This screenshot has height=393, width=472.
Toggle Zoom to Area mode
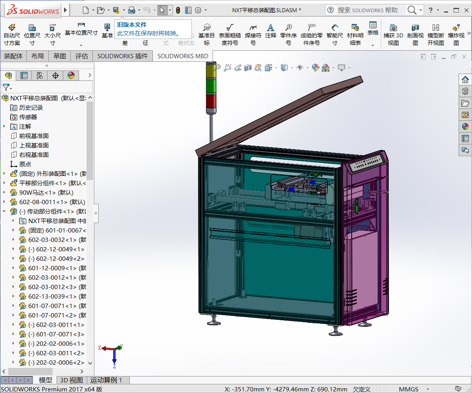pos(228,68)
